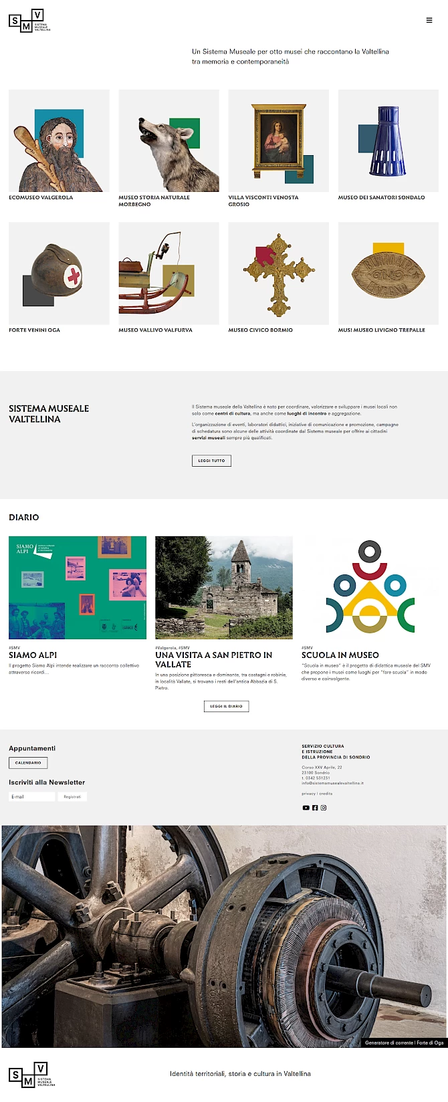Open the Villa Visconti Venosta painting image
This screenshot has width=448, height=1102.
pos(278,140)
